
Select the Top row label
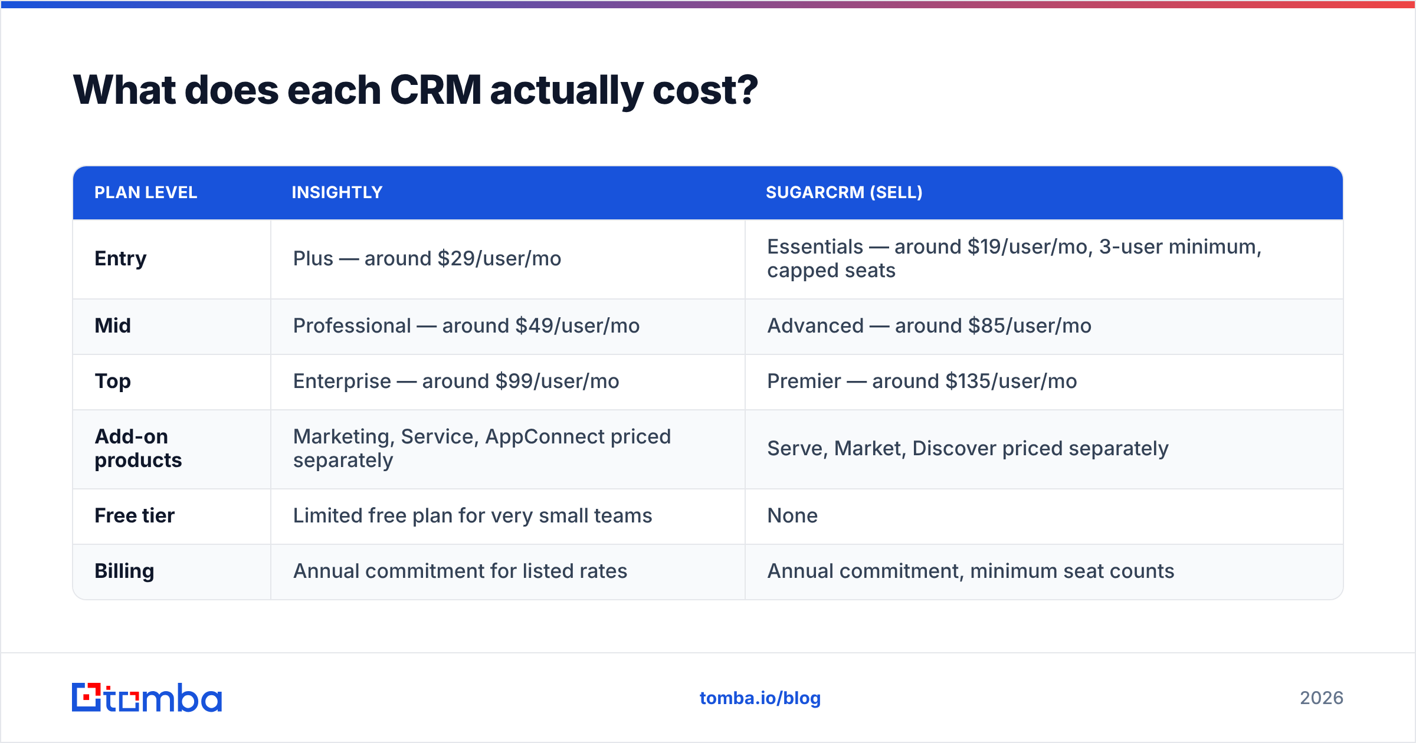point(113,382)
